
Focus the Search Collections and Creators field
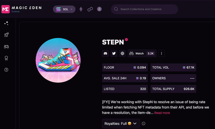(x=145, y=9)
